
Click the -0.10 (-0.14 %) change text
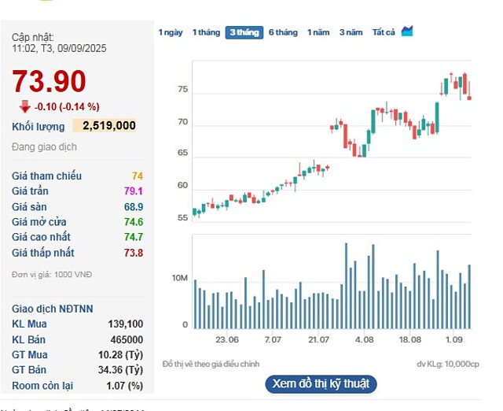point(67,106)
